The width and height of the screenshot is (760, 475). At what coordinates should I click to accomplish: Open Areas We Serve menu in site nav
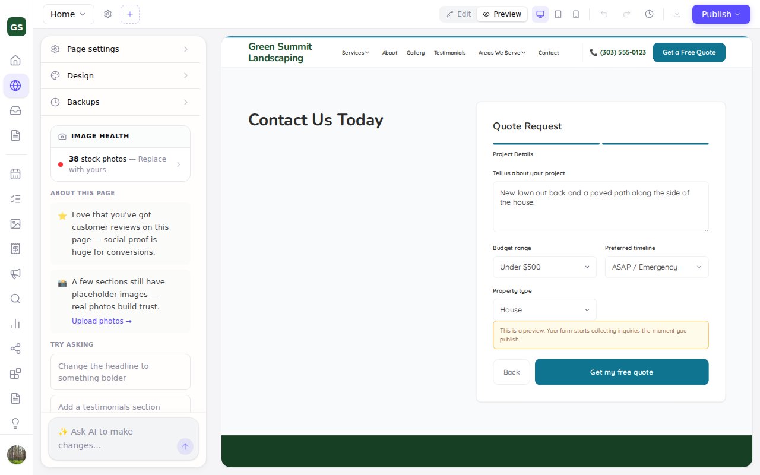(x=502, y=53)
